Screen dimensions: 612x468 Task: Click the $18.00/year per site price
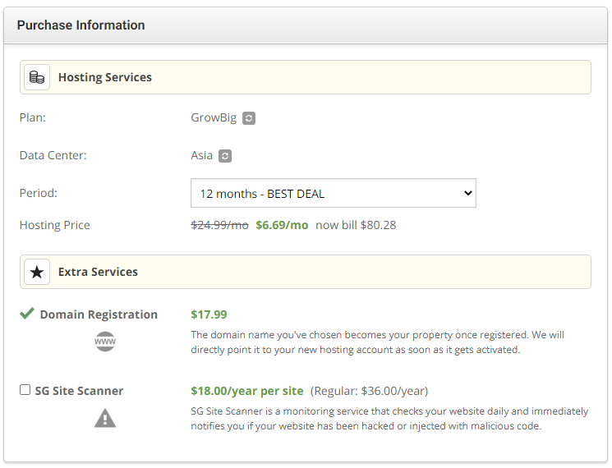(246, 391)
